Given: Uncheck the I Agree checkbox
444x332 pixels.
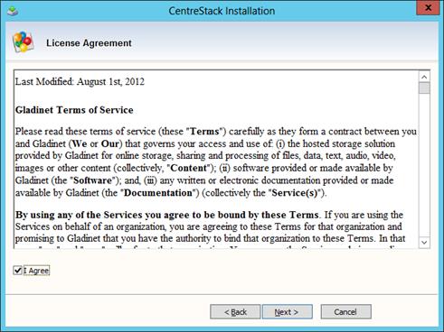Looking at the screenshot, I should [18, 271].
